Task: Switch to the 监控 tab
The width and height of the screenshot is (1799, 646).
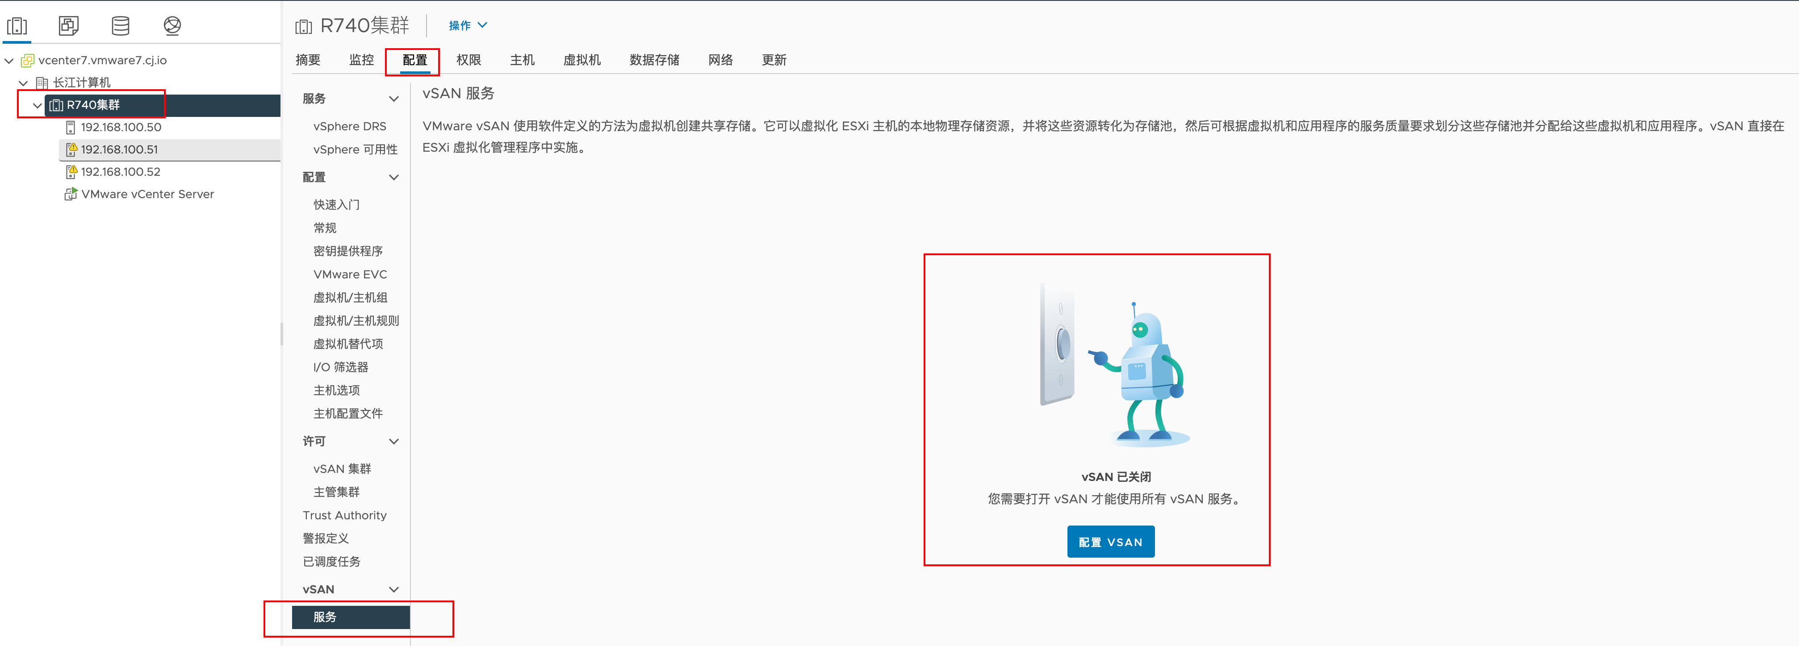Action: pyautogui.click(x=361, y=60)
